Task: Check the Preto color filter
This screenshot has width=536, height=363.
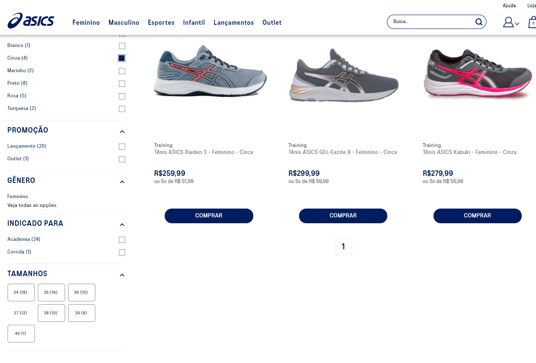Action: click(x=122, y=84)
